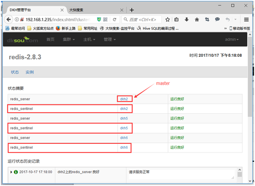Click the page vertical scrollbar thumb
This screenshot has height=186, width=255.
pos(250,77)
